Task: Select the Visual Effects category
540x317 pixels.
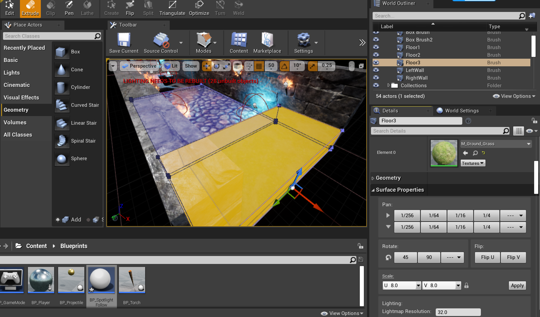Action: click(x=26, y=97)
